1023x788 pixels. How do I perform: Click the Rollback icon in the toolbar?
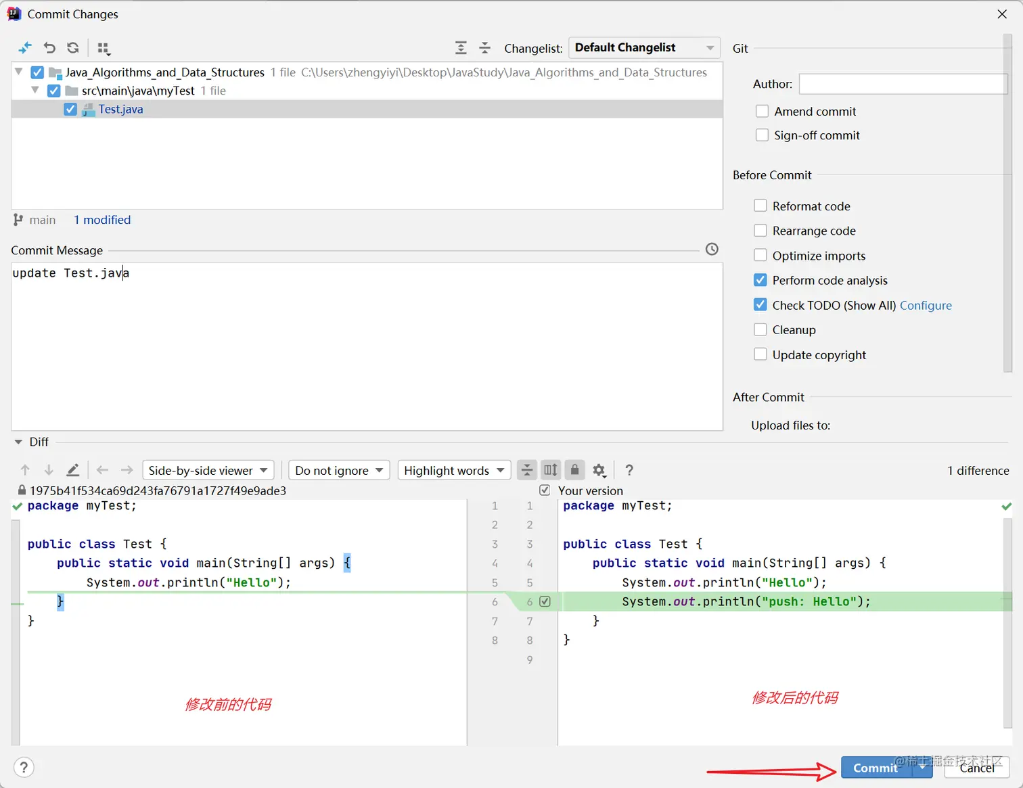49,48
